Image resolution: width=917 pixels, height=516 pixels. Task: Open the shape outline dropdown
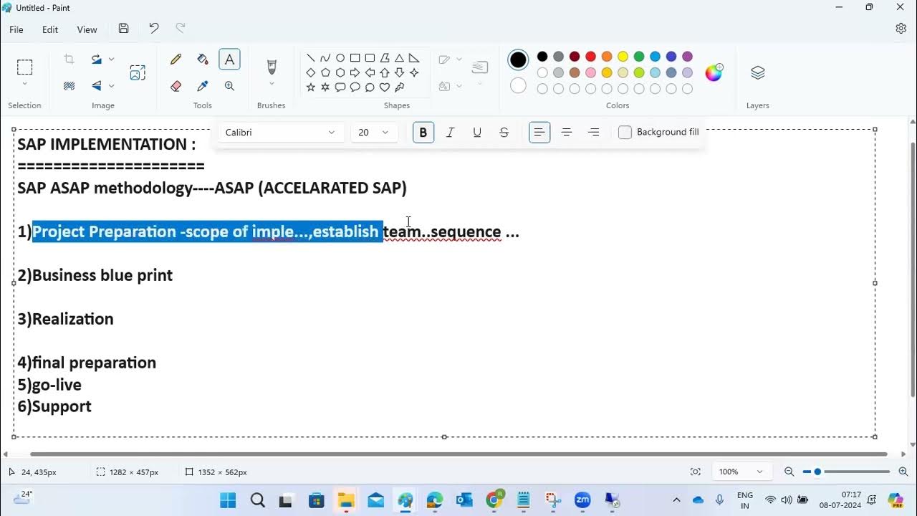coord(450,59)
